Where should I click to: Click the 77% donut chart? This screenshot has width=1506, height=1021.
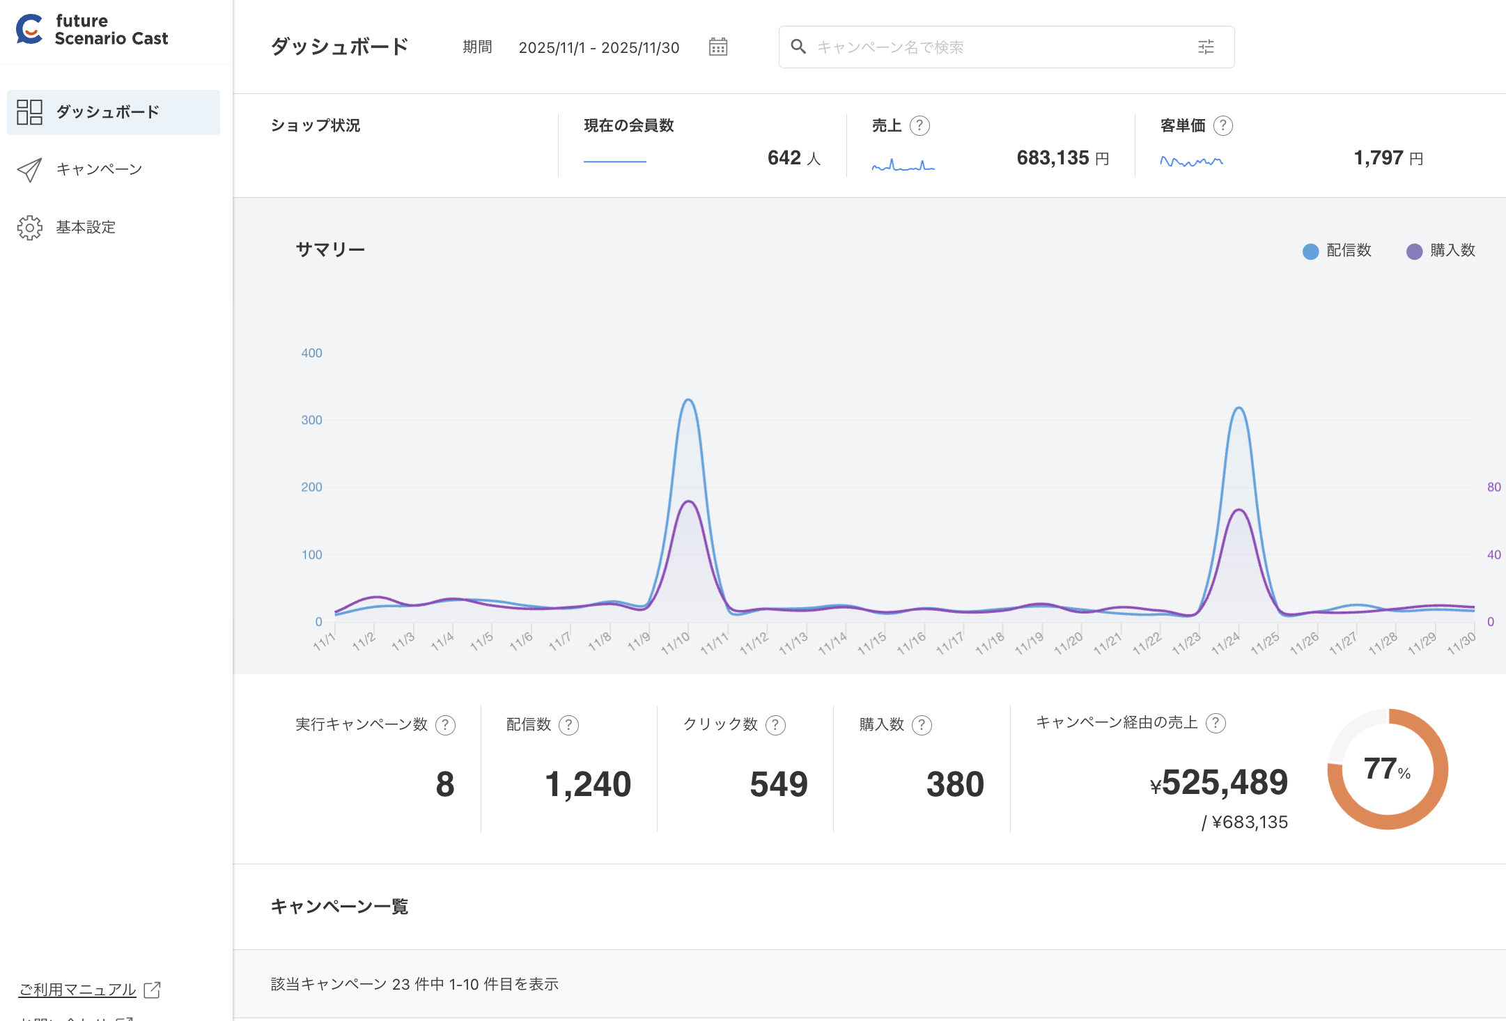click(1388, 769)
